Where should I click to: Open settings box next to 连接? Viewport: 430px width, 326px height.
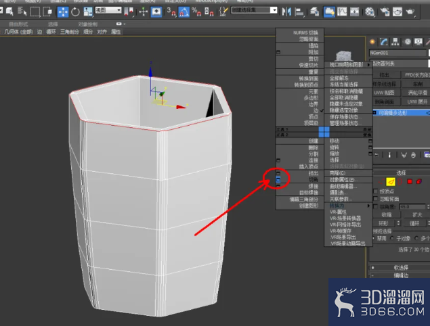tap(278, 160)
